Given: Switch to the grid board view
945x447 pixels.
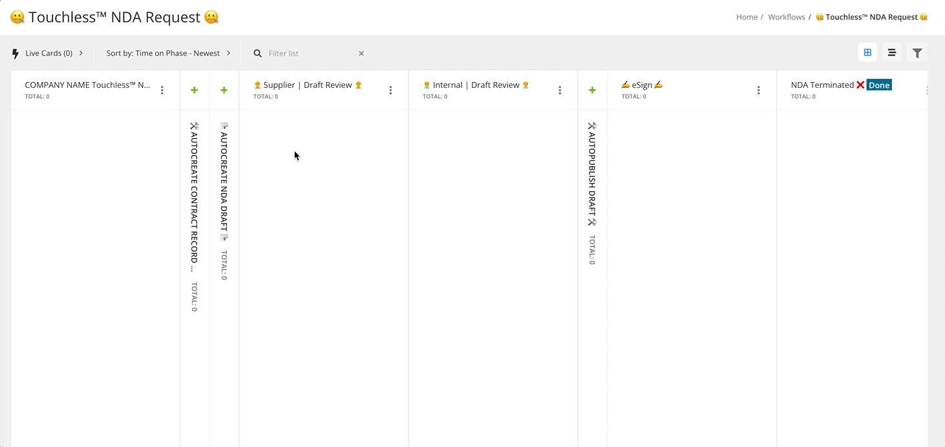Looking at the screenshot, I should coord(867,53).
